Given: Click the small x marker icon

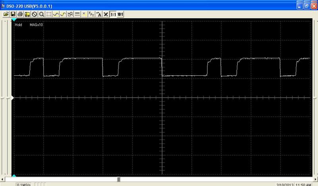Looking at the screenshot, I should 84,14.
